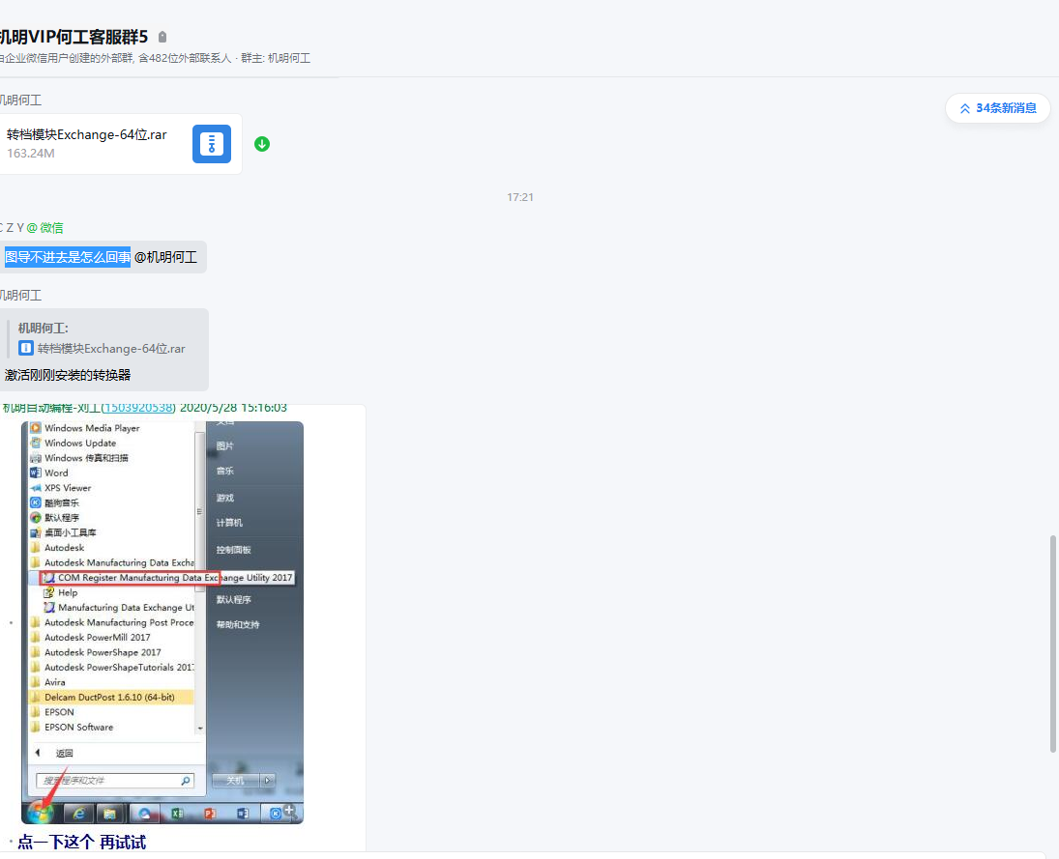Click the 17:21 timestamp
The height and width of the screenshot is (859, 1059).
[520, 197]
